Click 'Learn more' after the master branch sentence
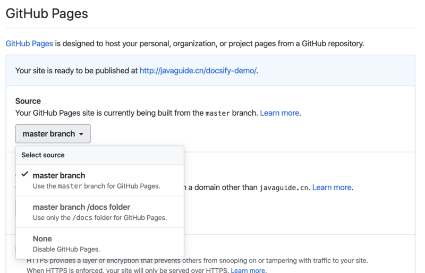The height and width of the screenshot is (273, 425). point(279,113)
